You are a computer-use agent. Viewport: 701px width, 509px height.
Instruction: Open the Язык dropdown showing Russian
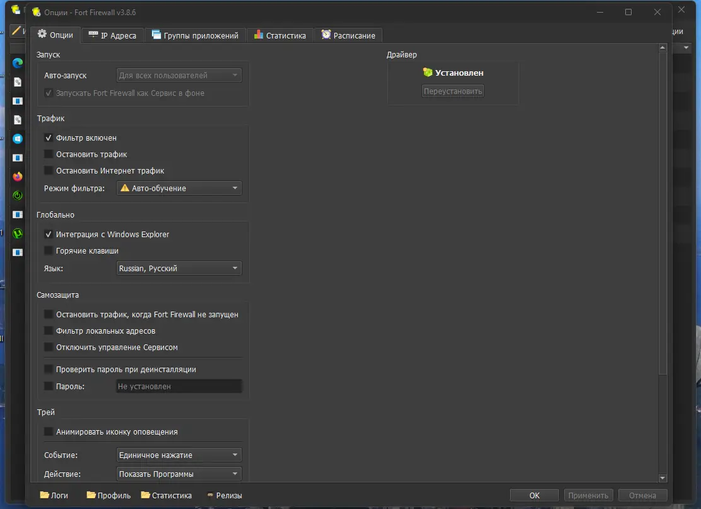[x=179, y=268]
